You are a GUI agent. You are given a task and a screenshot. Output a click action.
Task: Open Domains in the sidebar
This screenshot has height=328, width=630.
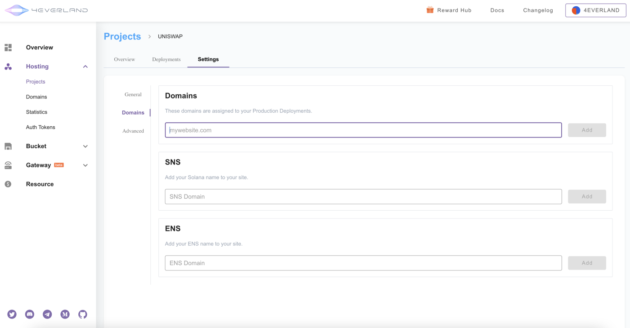click(36, 97)
